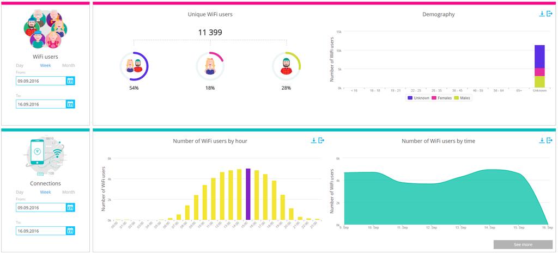
Task: Select Month range under WiFi users
Action: [69, 65]
